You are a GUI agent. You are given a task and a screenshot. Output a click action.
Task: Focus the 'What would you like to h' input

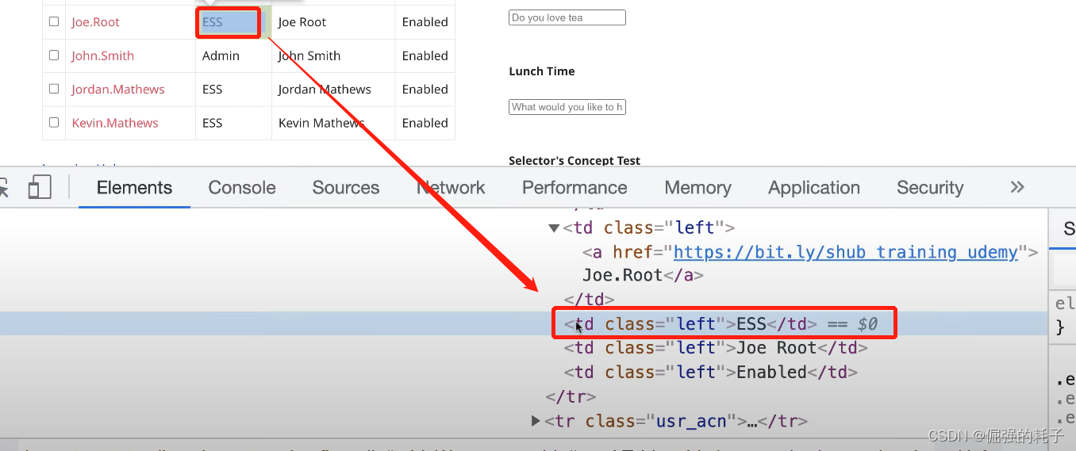tap(567, 107)
